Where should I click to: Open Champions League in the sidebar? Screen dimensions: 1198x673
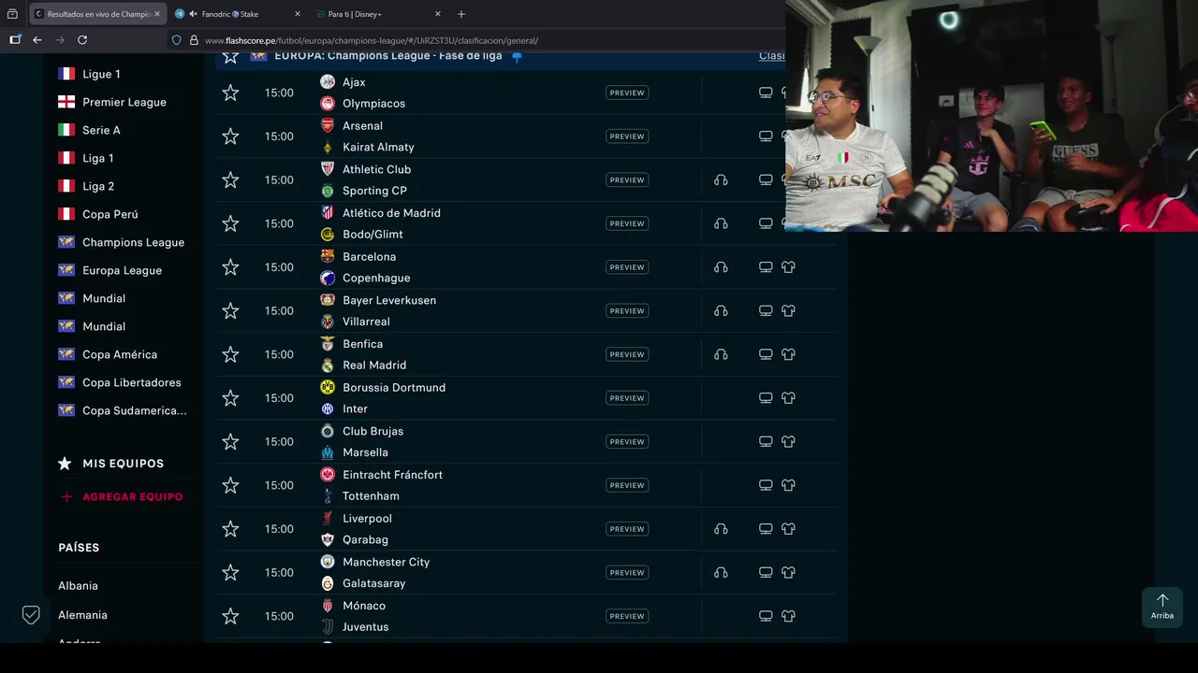click(133, 242)
